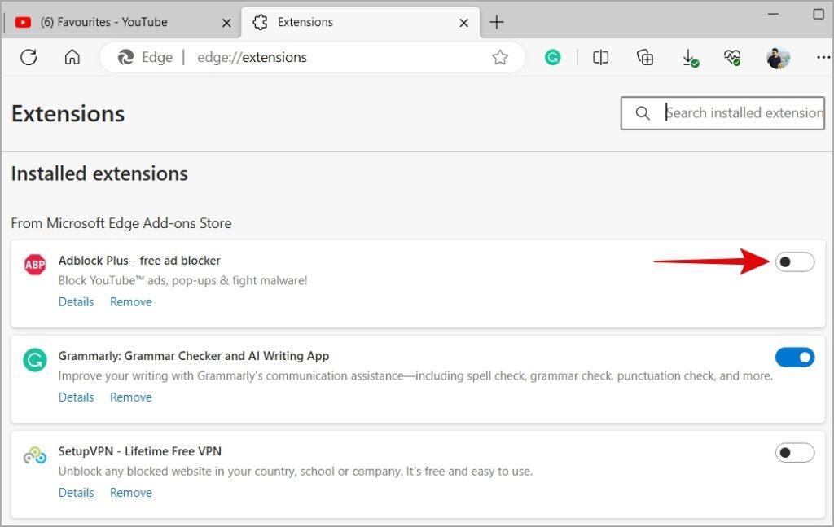834x527 pixels.
Task: Turn on the SetupVPN extension toggle
Action: point(795,453)
